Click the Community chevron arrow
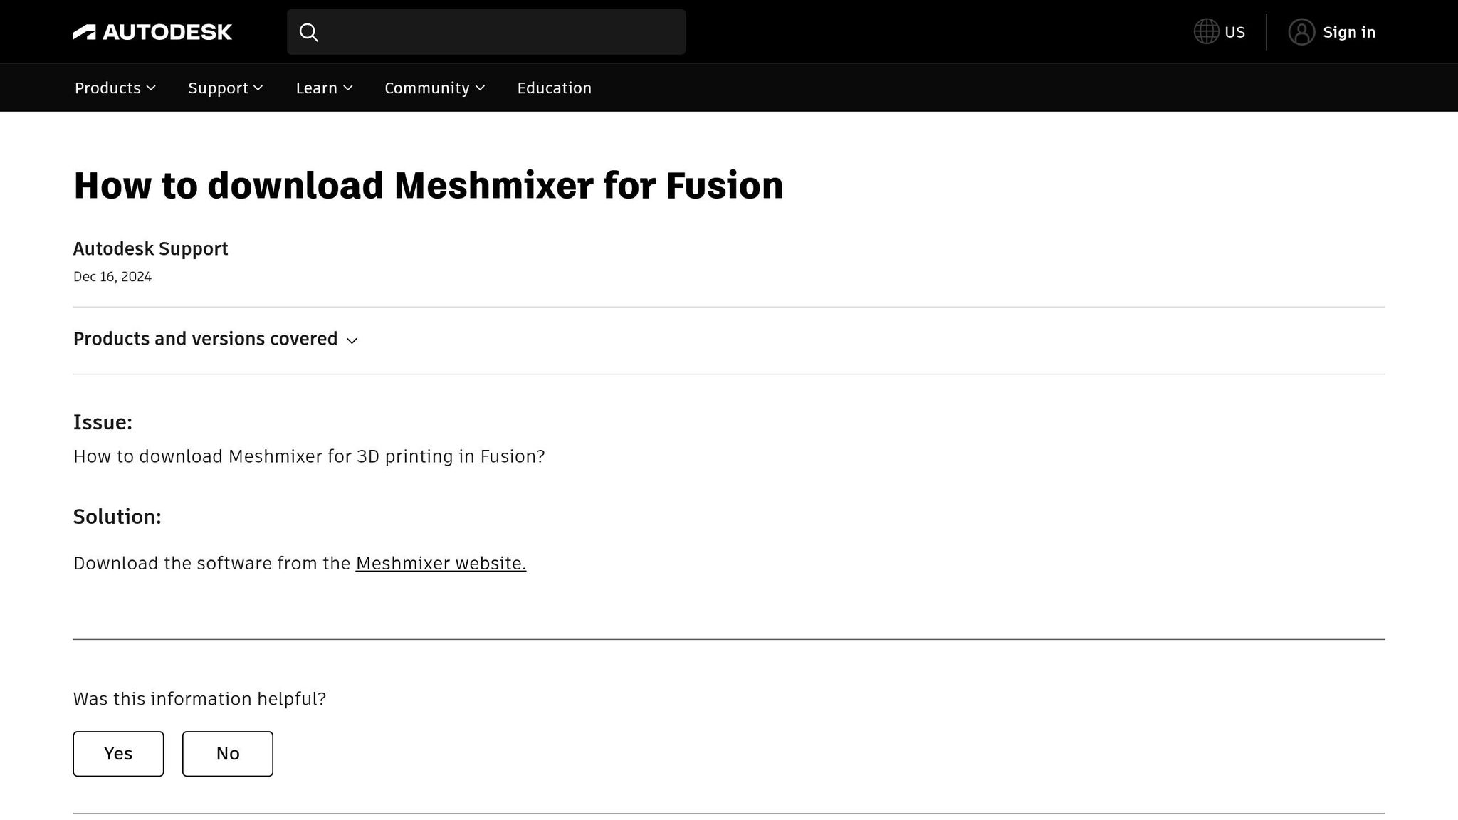The width and height of the screenshot is (1458, 820). [x=481, y=88]
